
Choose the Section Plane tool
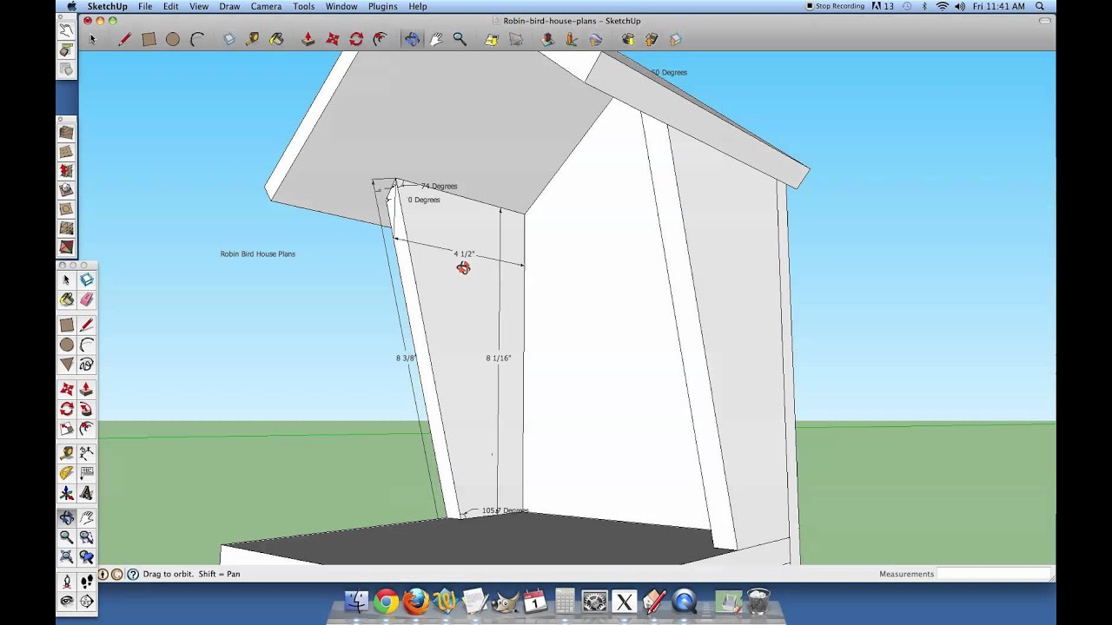click(x=87, y=602)
